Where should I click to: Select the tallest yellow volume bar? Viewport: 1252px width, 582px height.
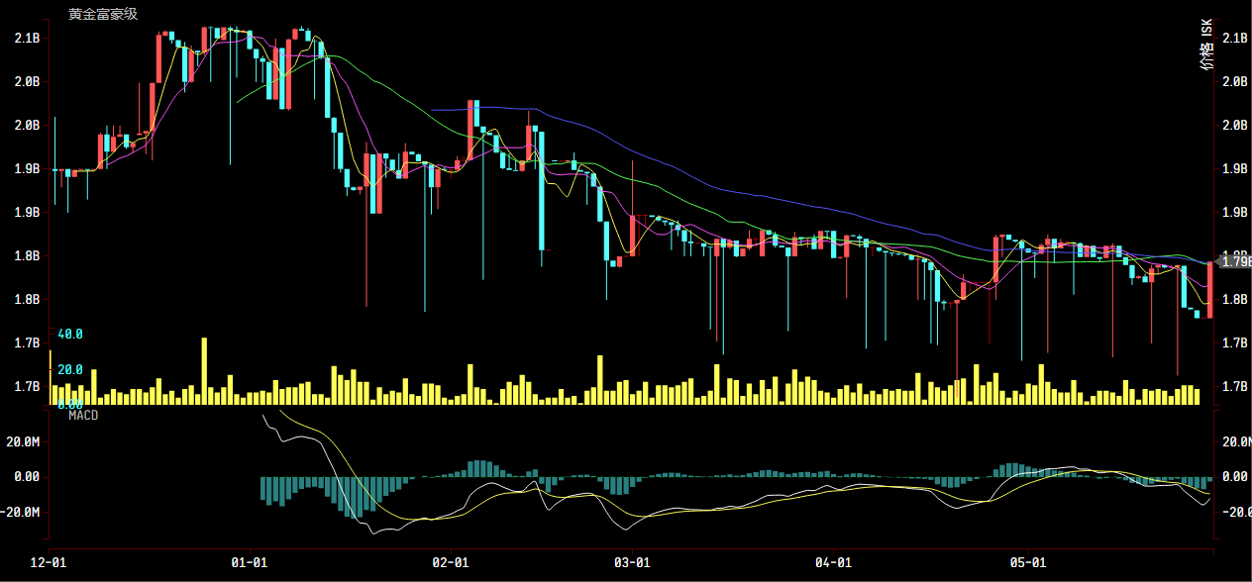(204, 371)
